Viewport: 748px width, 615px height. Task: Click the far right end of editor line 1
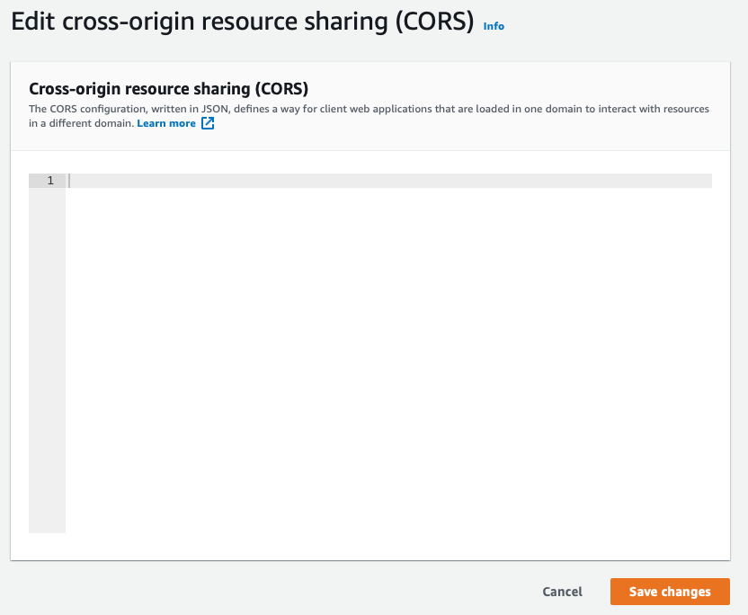[706, 181]
